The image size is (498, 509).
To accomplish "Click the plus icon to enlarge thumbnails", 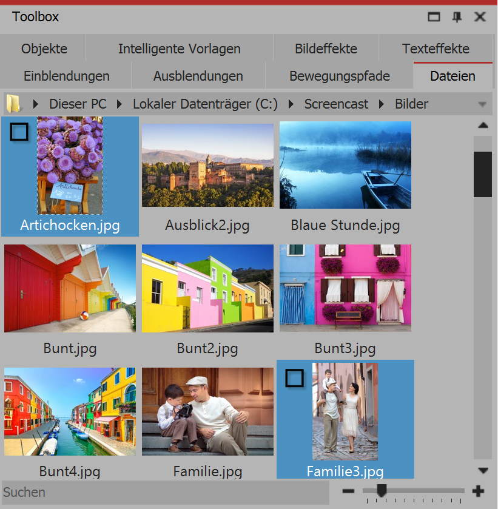I will 479,491.
